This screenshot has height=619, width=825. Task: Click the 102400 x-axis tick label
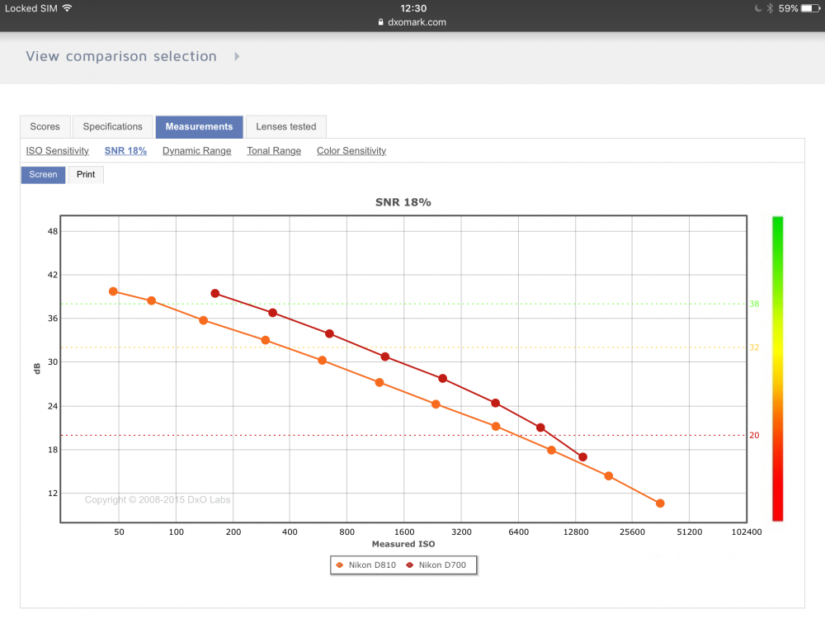(x=747, y=532)
